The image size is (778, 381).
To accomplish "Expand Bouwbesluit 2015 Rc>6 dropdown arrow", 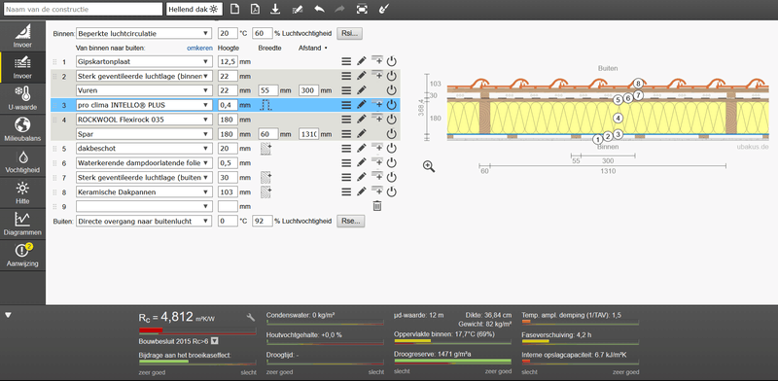I will click(215, 341).
